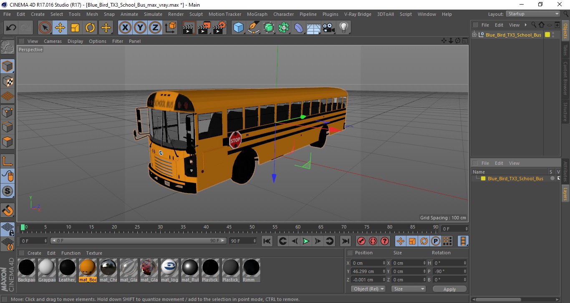Open the Takes side tab
This screenshot has height=303, width=570.
[565, 50]
